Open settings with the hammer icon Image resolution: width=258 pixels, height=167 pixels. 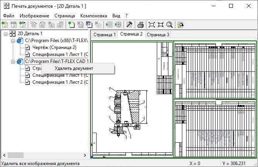(129, 25)
